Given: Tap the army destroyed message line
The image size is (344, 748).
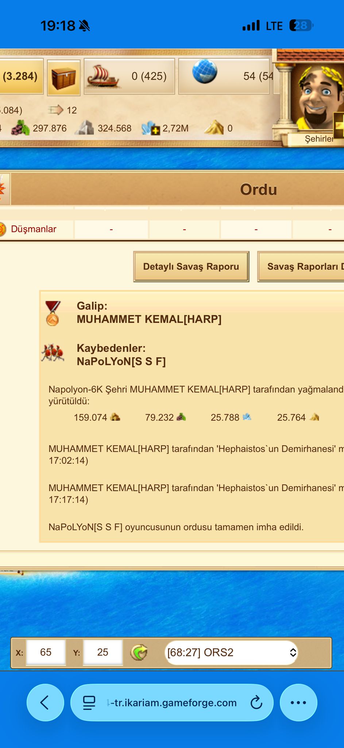Looking at the screenshot, I should [x=176, y=527].
